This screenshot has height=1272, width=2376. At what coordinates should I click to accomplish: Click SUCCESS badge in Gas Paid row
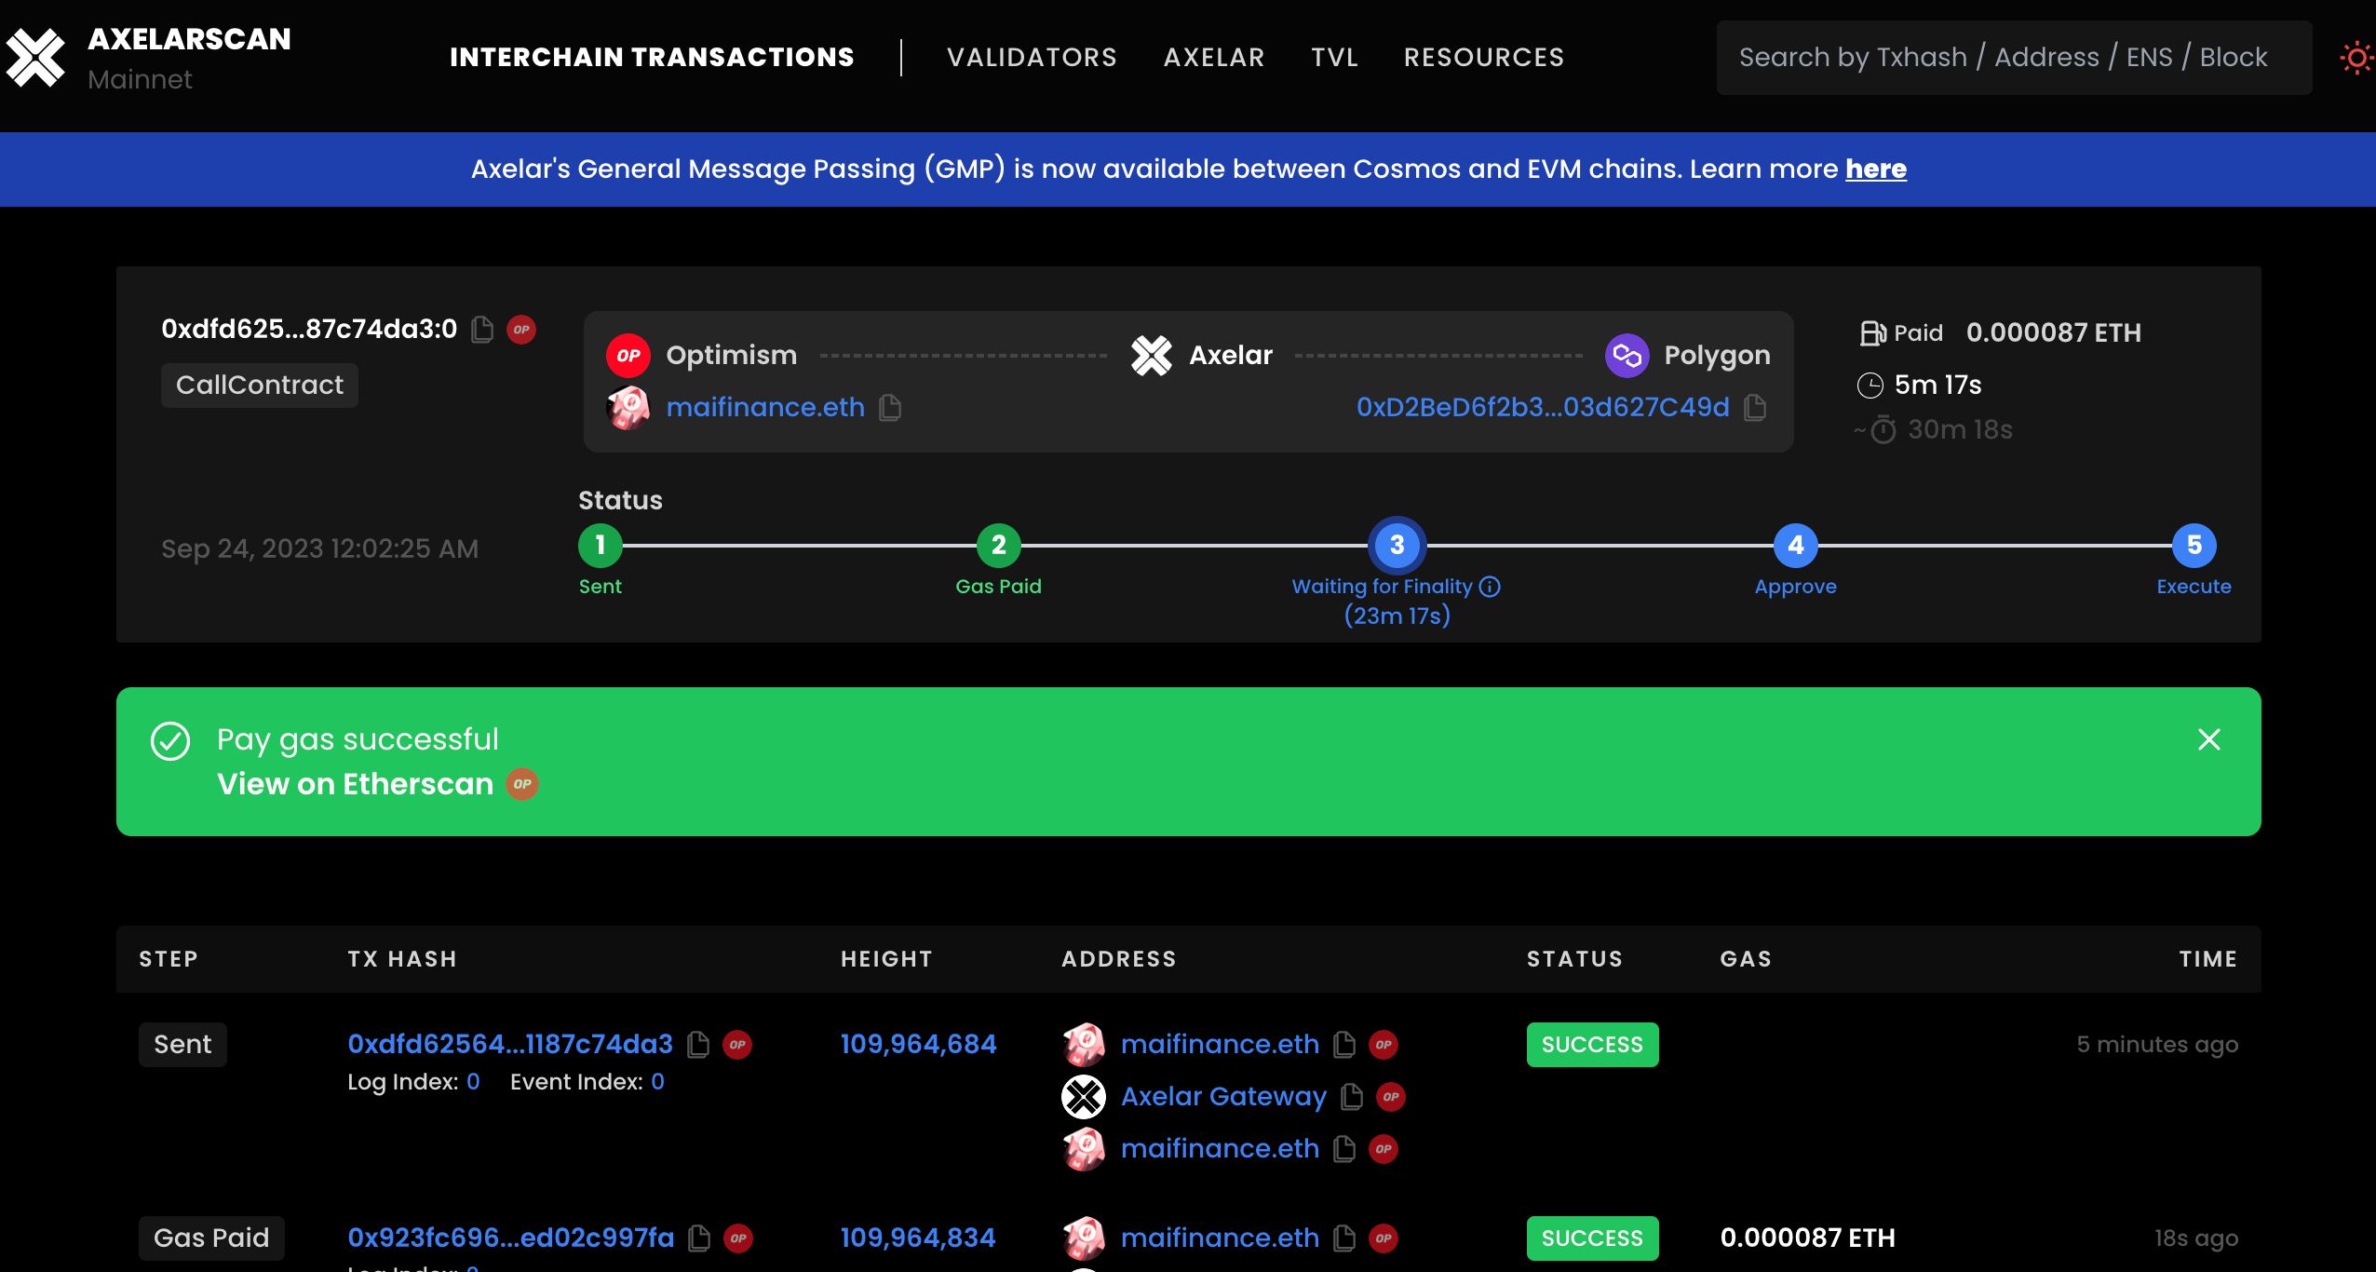[1592, 1238]
